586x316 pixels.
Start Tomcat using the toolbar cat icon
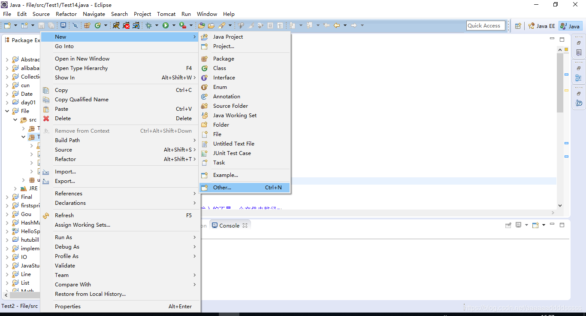tap(116, 26)
